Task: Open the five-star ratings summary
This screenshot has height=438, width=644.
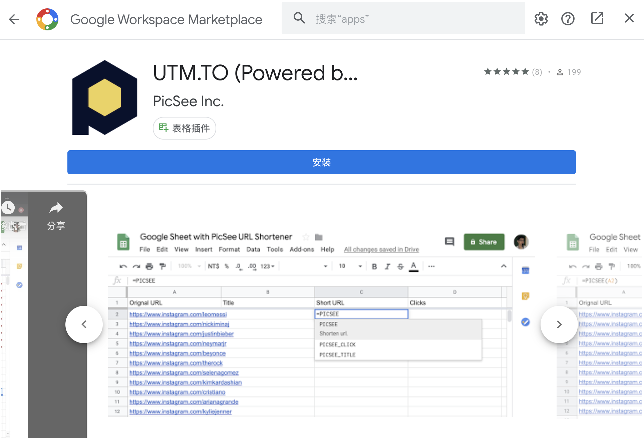Action: (x=513, y=72)
